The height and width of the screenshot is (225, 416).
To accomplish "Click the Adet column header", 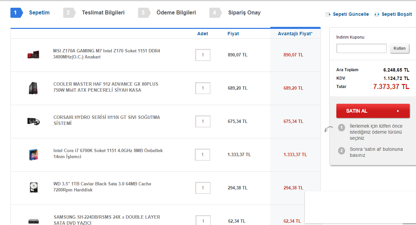I will [203, 34].
